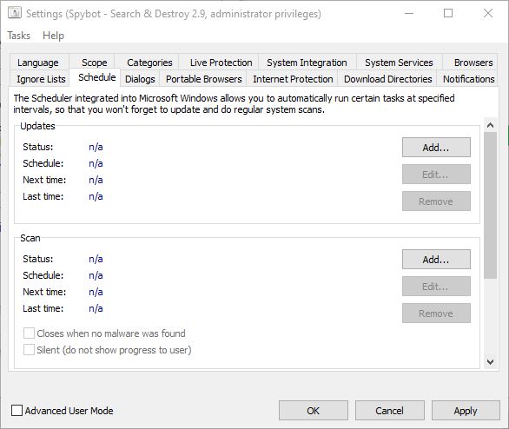Click the Spybot settings window title icon
Screen dimensions: 509x429
point(15,13)
